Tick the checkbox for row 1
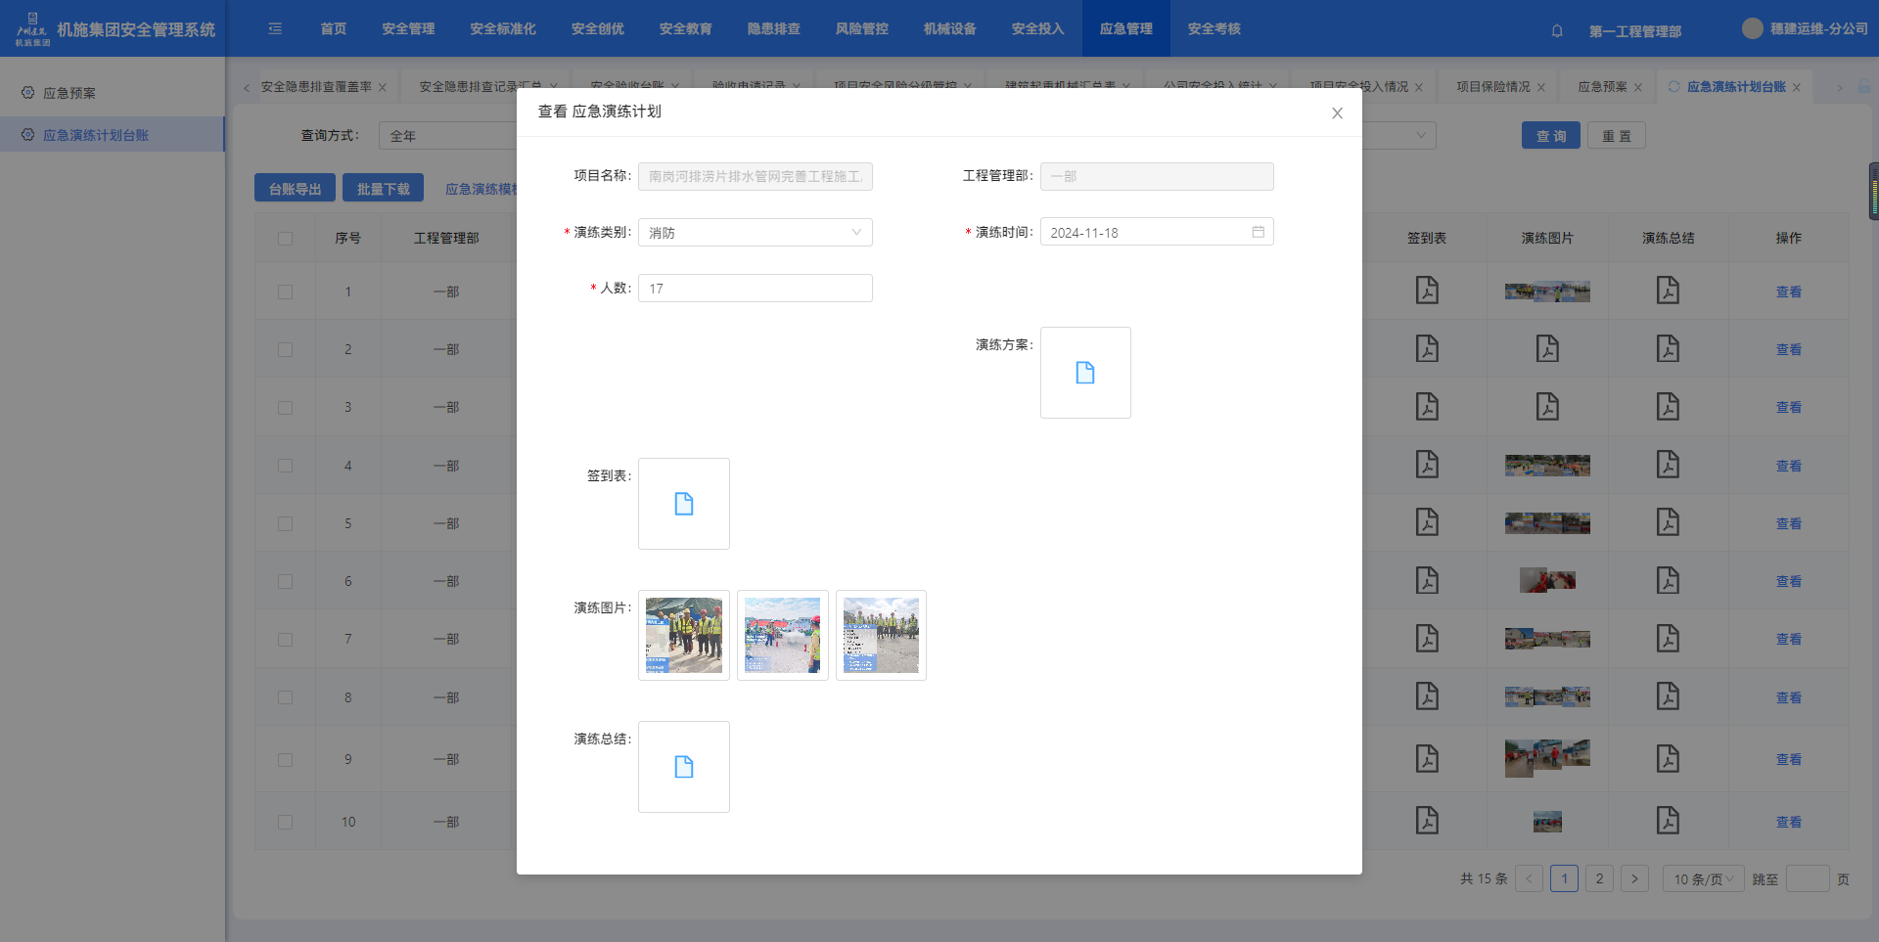The image size is (1879, 942). pyautogui.click(x=285, y=292)
